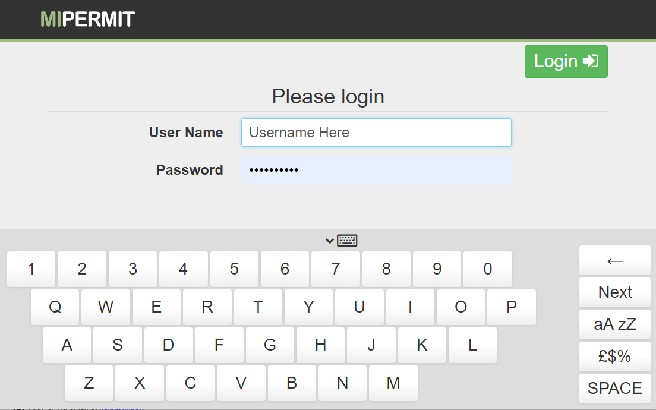This screenshot has height=410, width=656.
Task: Toggle uppercase letters with the aA zZ key
Action: tap(614, 324)
